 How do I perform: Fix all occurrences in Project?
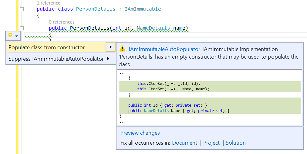coord(211,143)
